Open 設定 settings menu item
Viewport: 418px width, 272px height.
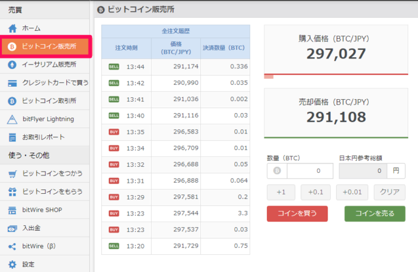coord(44,264)
